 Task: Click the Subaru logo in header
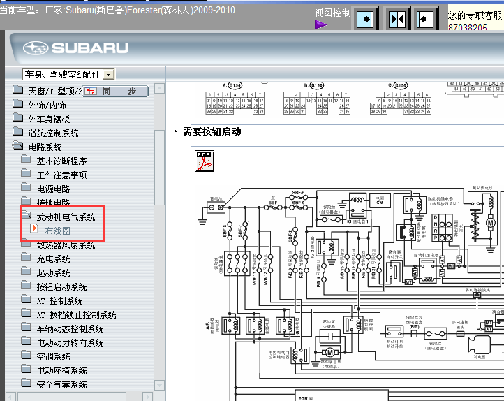pyautogui.click(x=75, y=48)
